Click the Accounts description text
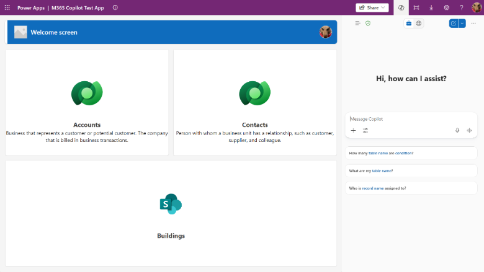This screenshot has height=272, width=484. [x=87, y=136]
